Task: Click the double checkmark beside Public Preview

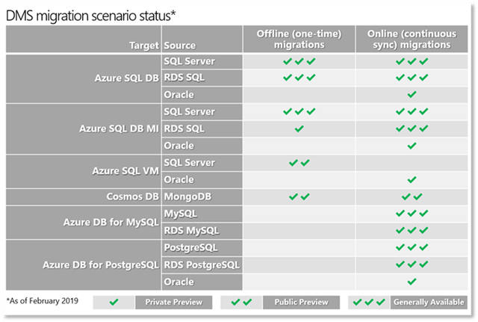Action: (241, 302)
